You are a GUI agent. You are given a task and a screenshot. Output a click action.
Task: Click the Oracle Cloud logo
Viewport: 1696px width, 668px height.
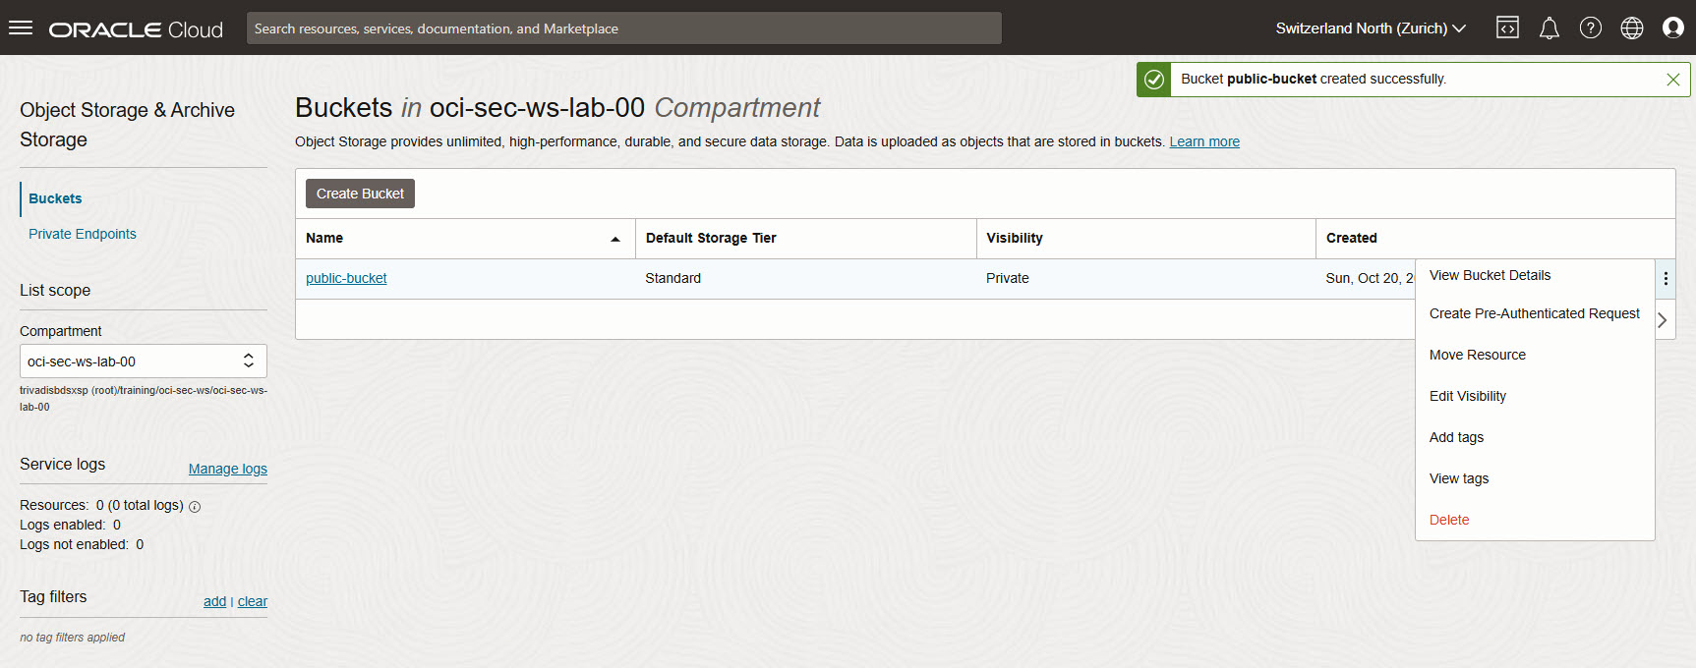pyautogui.click(x=136, y=29)
